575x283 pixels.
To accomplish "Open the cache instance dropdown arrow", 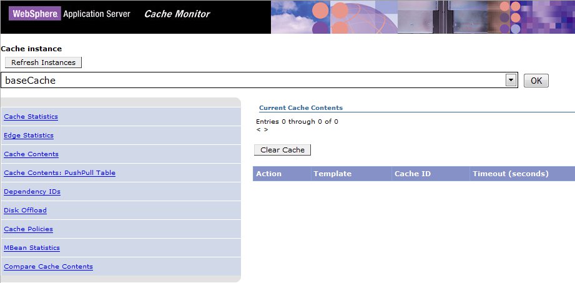I will point(511,81).
